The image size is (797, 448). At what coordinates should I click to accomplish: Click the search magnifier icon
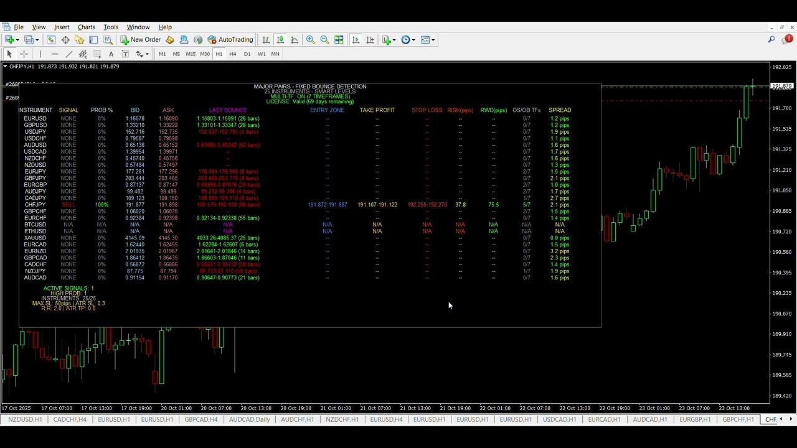point(771,40)
